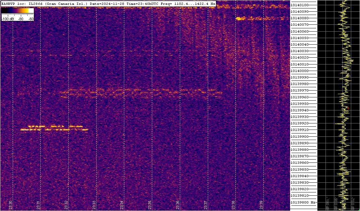Click the 10139970 frequency label
Screen dimensions: 360x211
coord(299,91)
